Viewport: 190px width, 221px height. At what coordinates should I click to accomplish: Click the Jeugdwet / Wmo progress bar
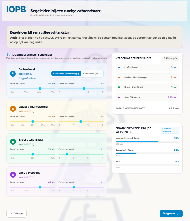[147, 153]
